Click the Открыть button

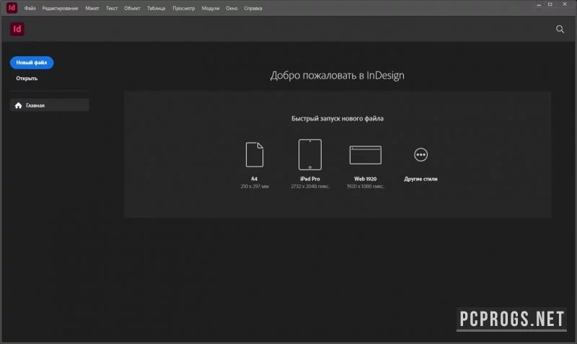(x=27, y=79)
